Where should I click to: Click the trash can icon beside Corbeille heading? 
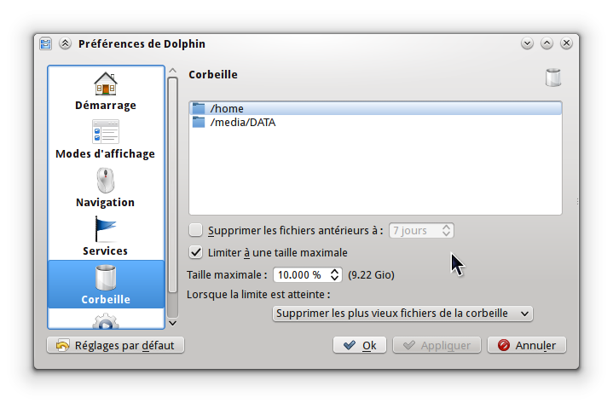552,78
